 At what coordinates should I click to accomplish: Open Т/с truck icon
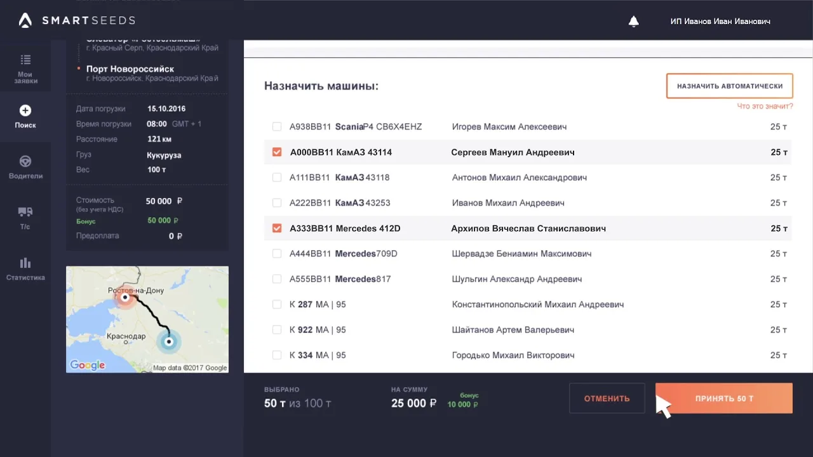coord(25,212)
